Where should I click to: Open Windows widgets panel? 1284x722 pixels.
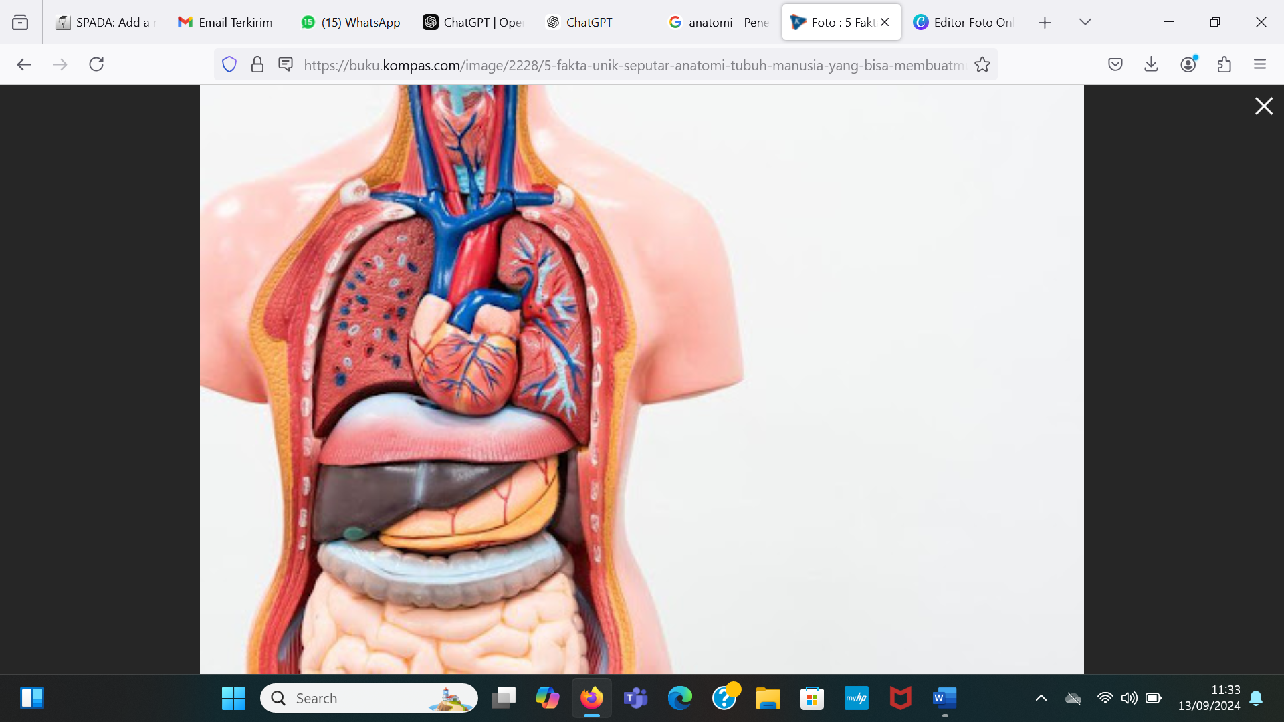(x=31, y=698)
